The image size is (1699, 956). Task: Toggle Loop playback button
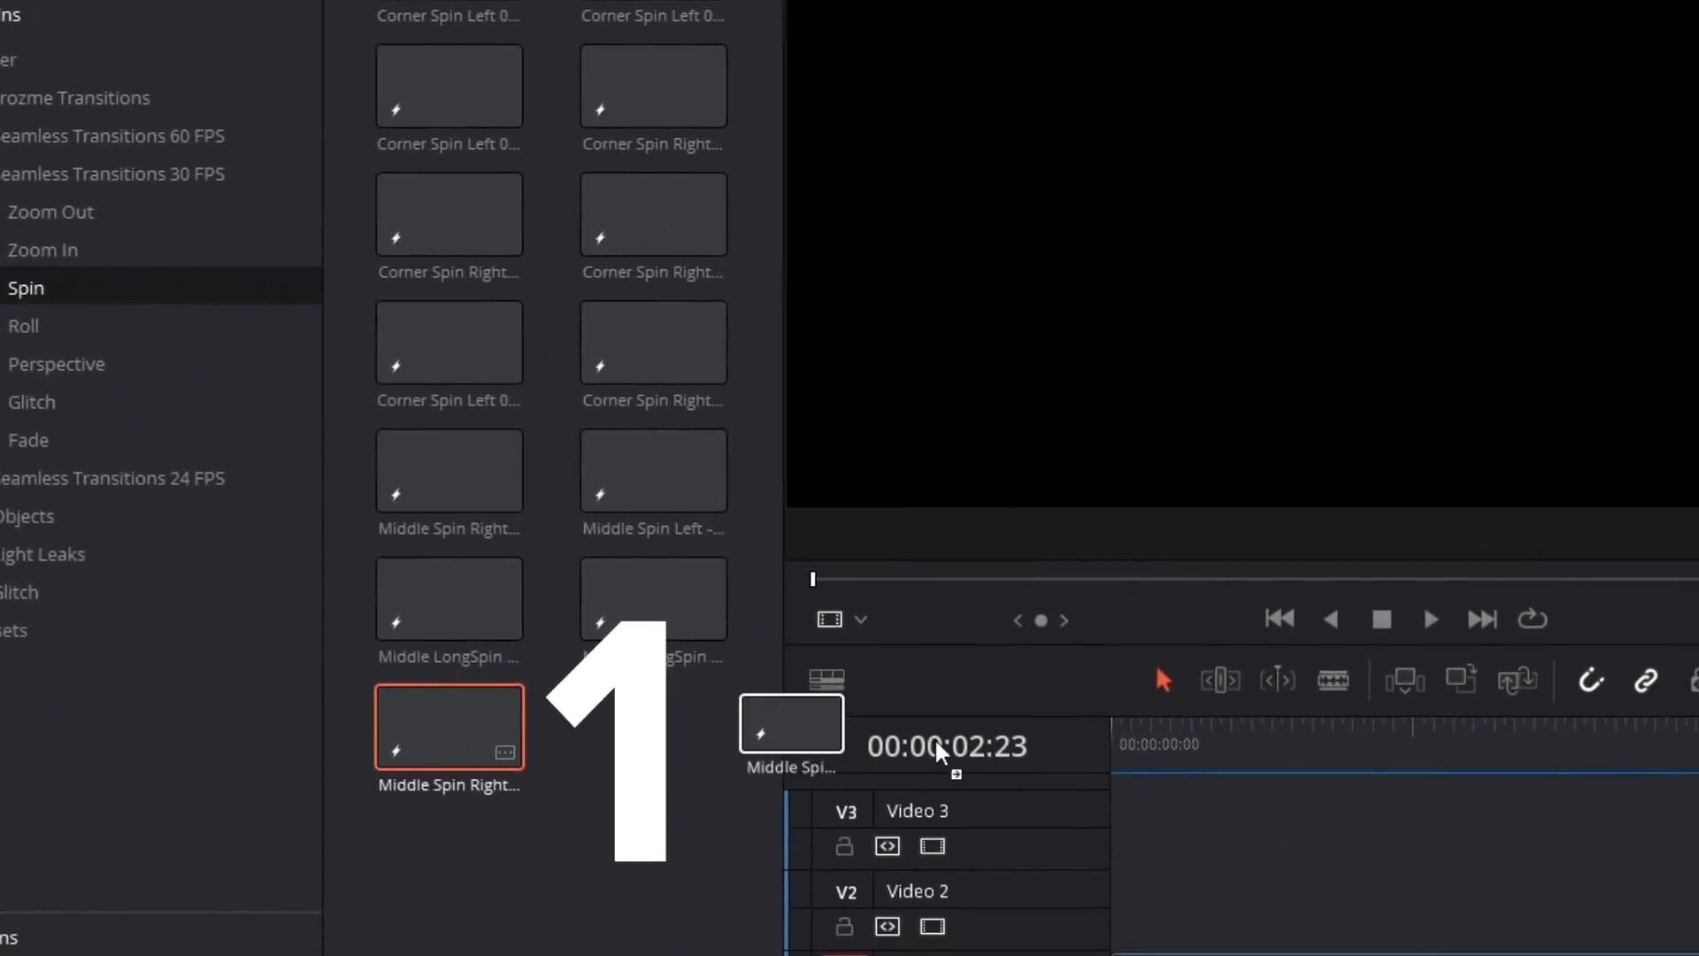pyautogui.click(x=1533, y=620)
